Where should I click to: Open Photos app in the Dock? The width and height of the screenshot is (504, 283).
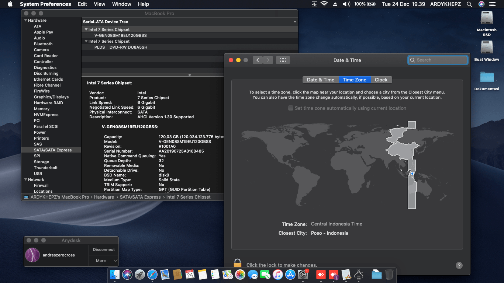(240, 275)
